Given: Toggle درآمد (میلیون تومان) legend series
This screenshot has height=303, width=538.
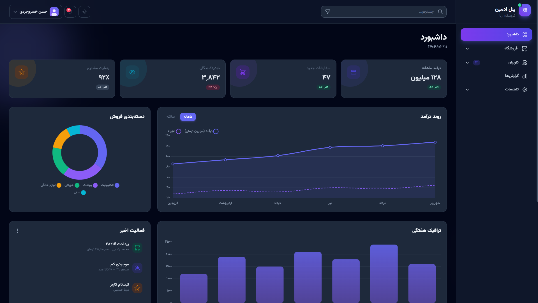Looking at the screenshot, I should coord(202,131).
